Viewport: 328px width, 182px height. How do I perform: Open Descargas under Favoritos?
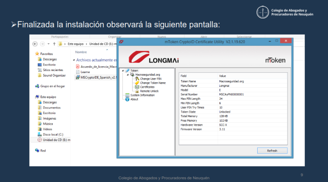[x=50, y=59]
